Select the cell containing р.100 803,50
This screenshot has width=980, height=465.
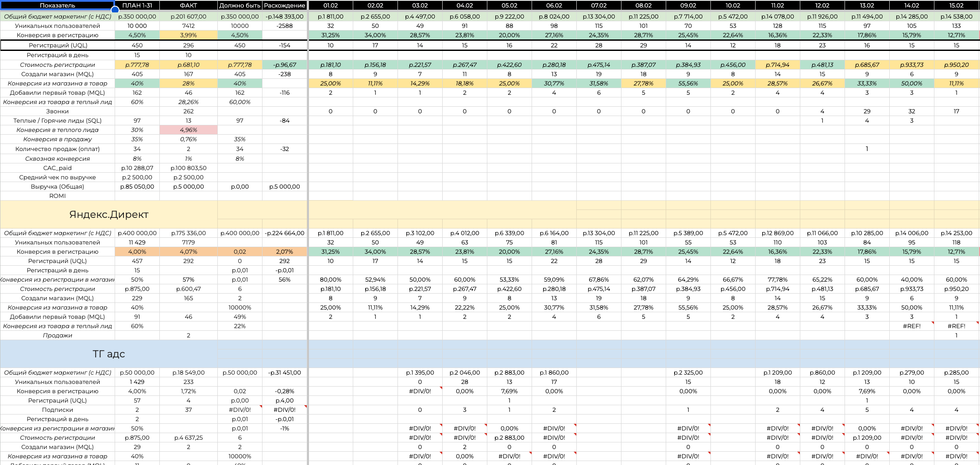[189, 168]
